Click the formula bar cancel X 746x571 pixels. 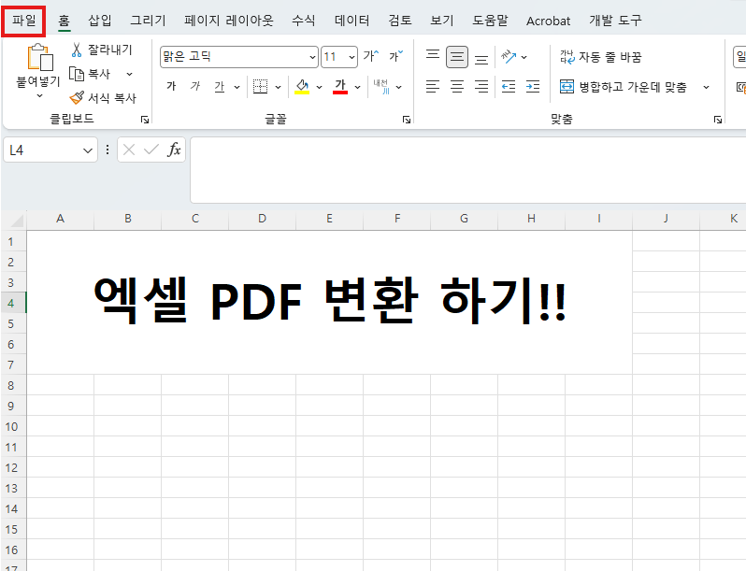click(129, 150)
